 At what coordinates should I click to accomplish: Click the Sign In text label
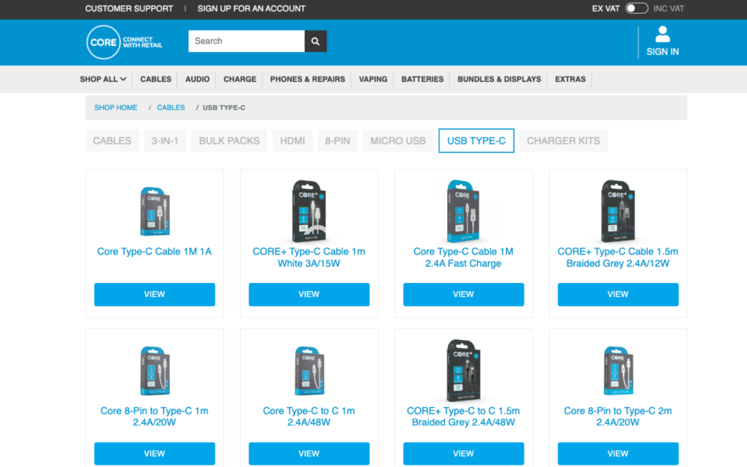coord(662,52)
